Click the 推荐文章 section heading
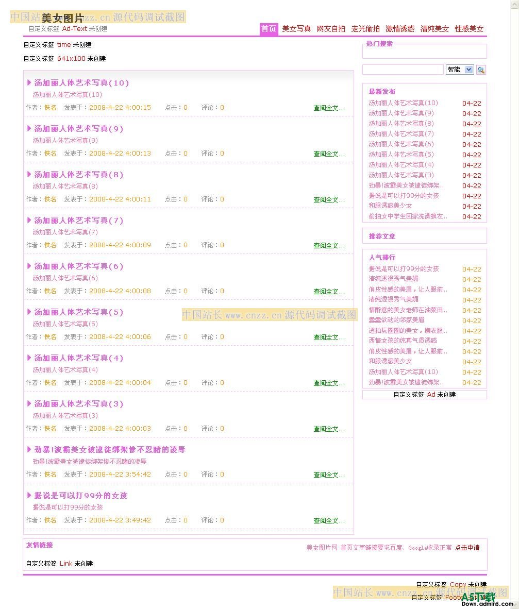This screenshot has height=609, width=519. (x=382, y=236)
